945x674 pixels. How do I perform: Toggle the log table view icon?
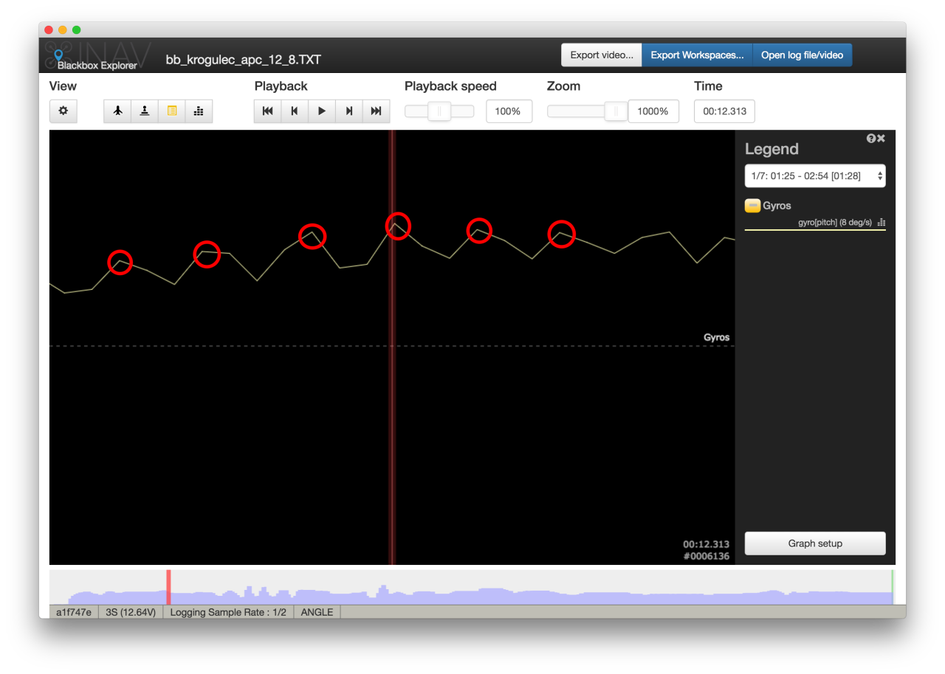[172, 111]
